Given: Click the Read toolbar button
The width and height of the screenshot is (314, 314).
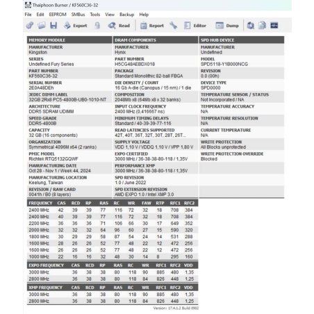Looking at the screenshot, I should (119, 26).
